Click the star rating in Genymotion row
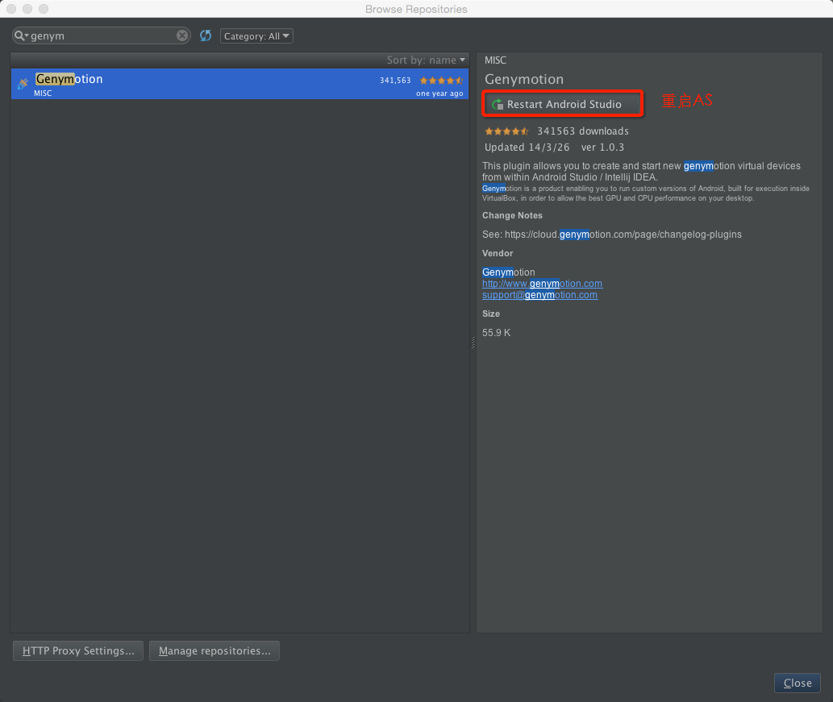Image resolution: width=833 pixels, height=702 pixels. click(441, 81)
